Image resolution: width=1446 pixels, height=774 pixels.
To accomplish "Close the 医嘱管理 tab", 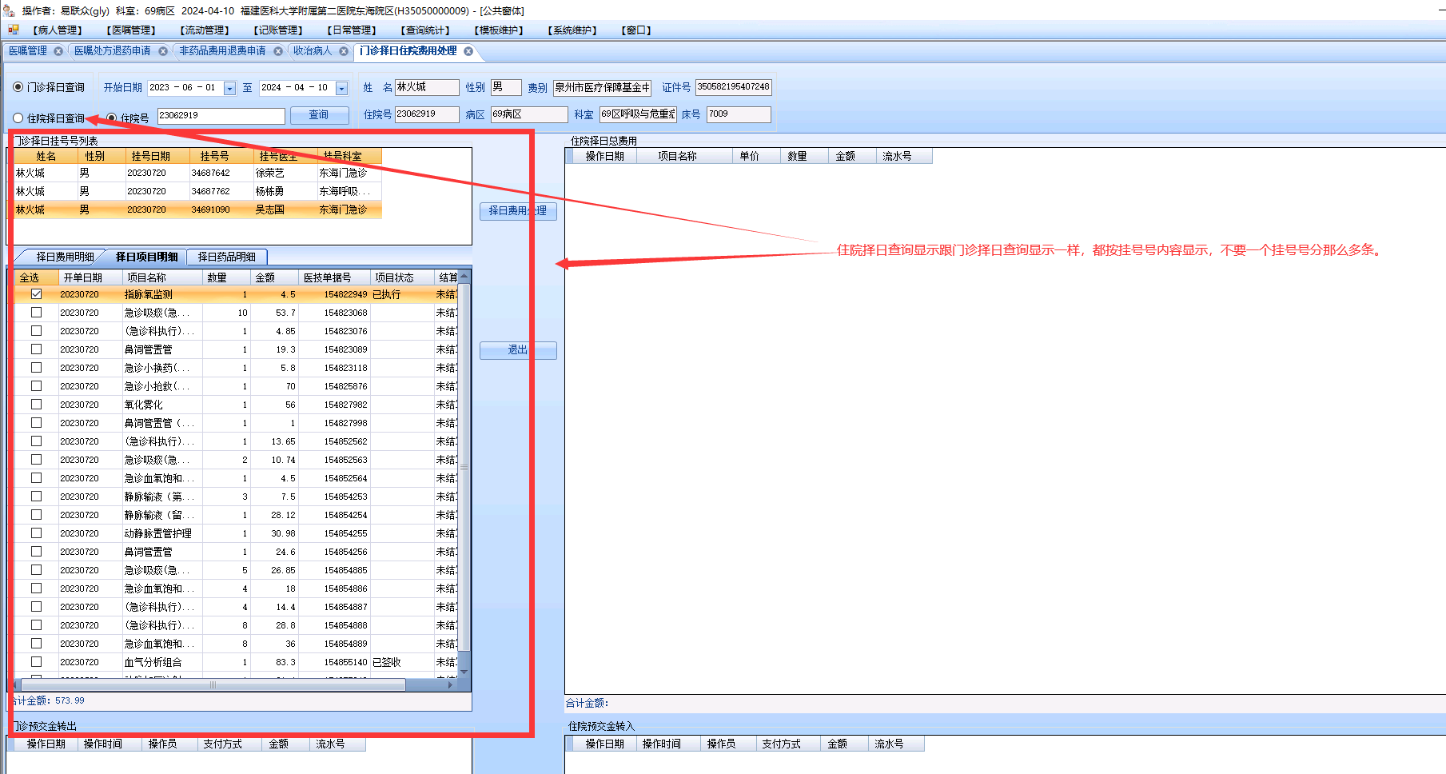I will pos(58,51).
